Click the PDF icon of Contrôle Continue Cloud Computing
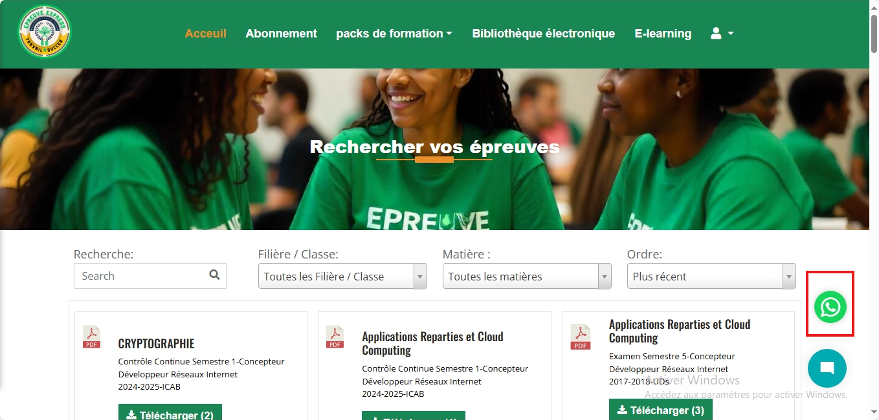 [335, 337]
